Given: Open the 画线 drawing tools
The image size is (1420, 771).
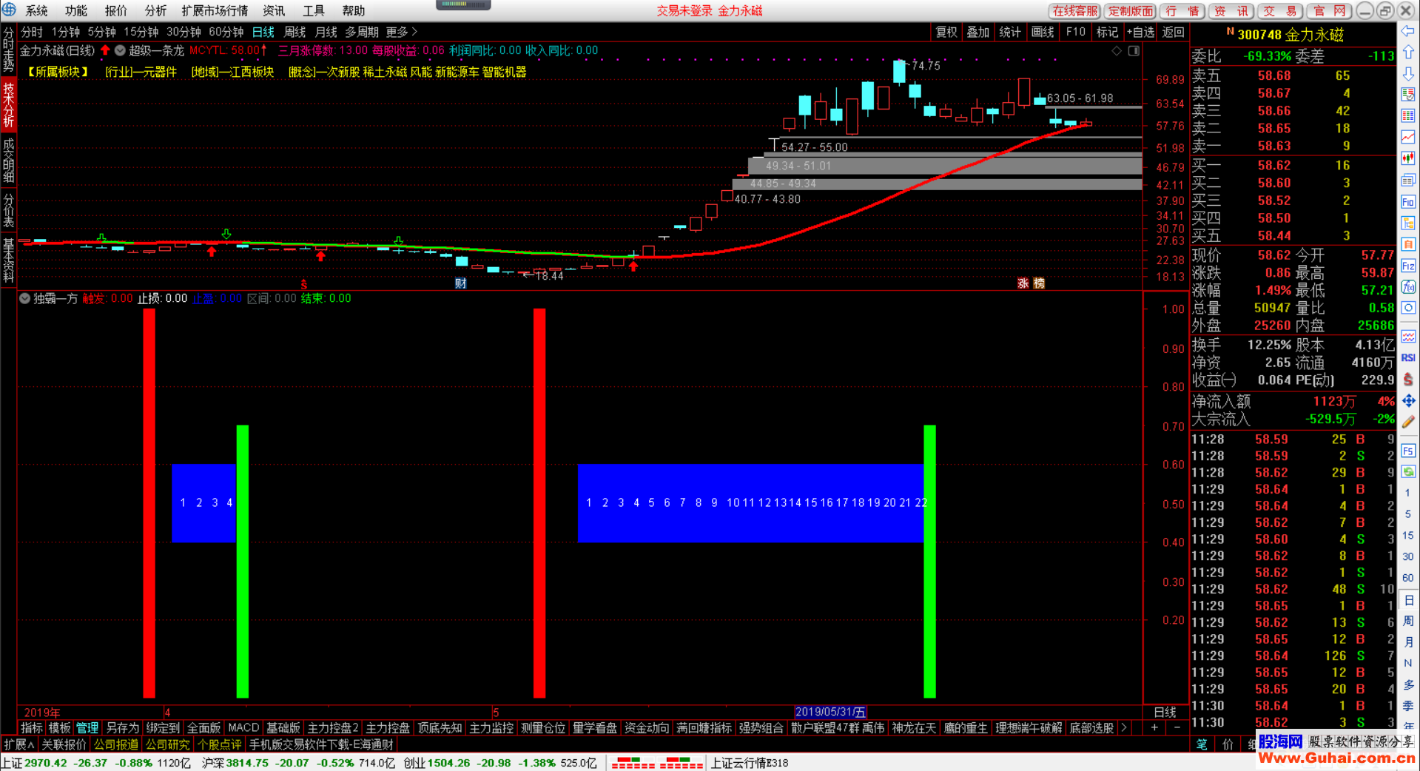Looking at the screenshot, I should 1043,32.
